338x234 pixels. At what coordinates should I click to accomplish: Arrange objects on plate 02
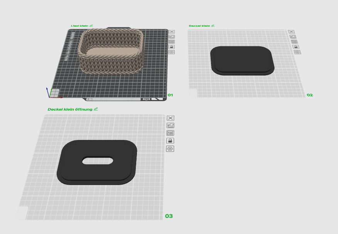pos(294,42)
